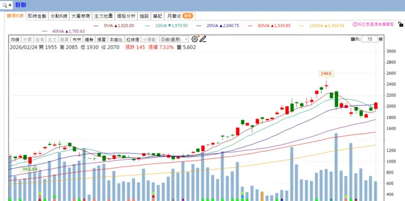Screen dimensions: 405x201
Task: Click the 漲幅 7.53% text
Action: 161,48
